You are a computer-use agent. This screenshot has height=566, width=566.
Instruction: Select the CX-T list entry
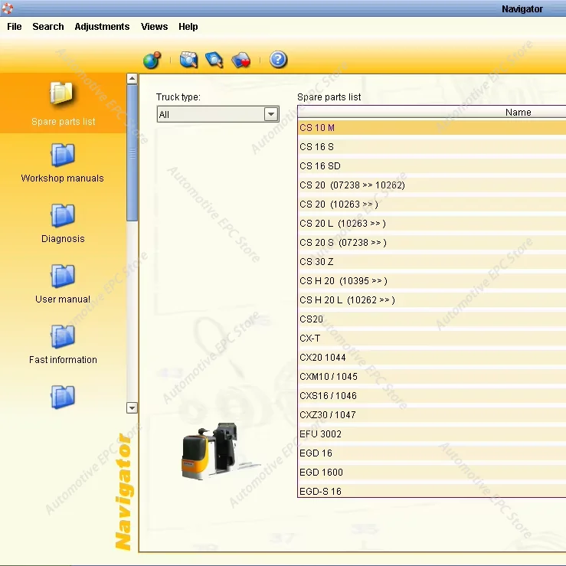click(x=310, y=339)
